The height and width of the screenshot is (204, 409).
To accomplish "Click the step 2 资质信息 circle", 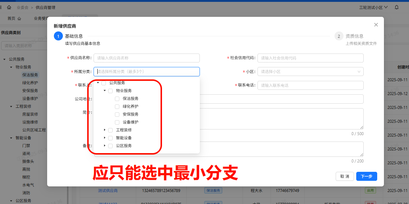I will point(339,36).
